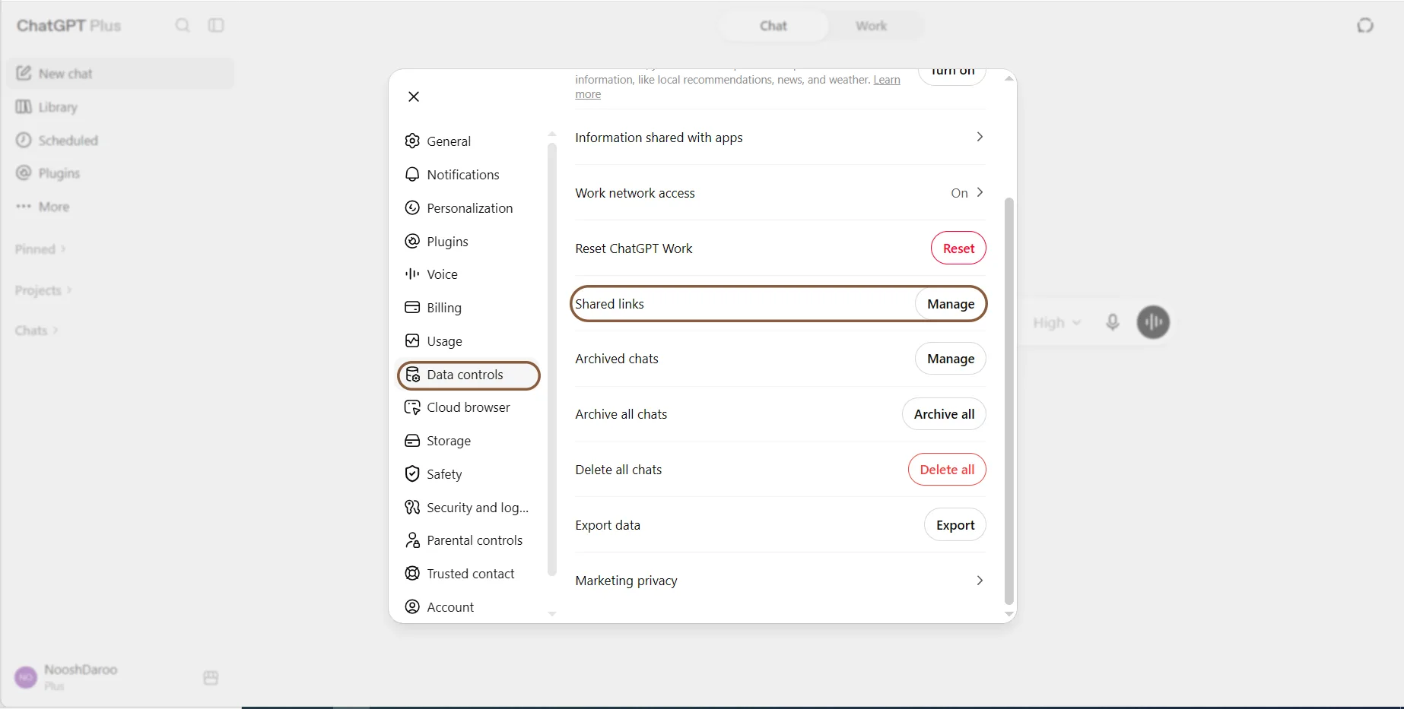Click the Scheduled clock icon

(24, 140)
